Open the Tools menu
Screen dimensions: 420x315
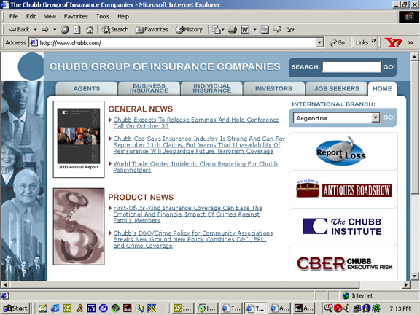pos(103,16)
